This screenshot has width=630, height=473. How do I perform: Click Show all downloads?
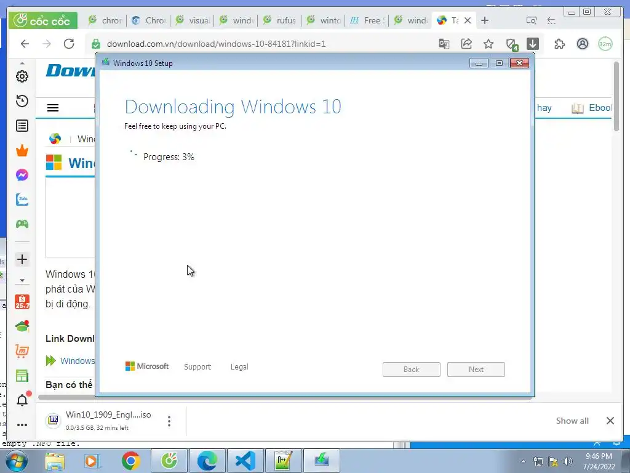tap(572, 421)
